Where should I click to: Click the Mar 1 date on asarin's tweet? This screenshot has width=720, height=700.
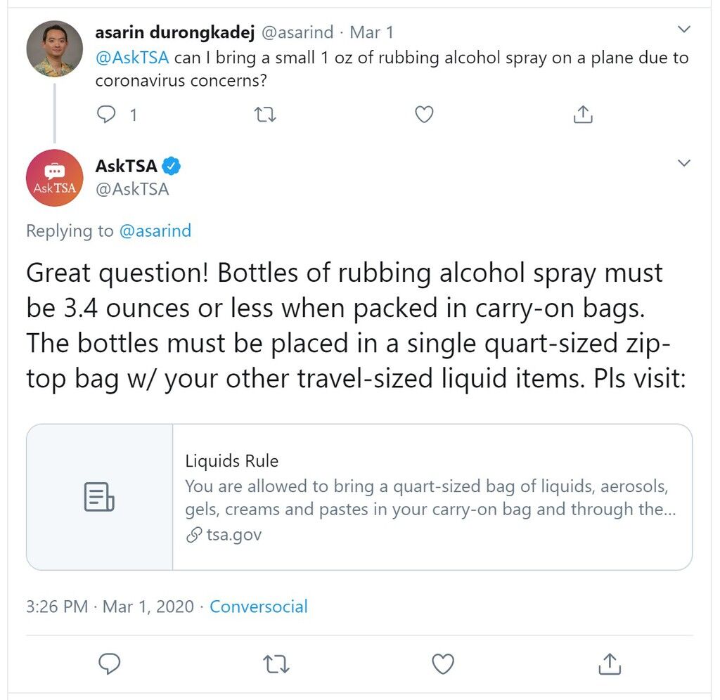(371, 32)
